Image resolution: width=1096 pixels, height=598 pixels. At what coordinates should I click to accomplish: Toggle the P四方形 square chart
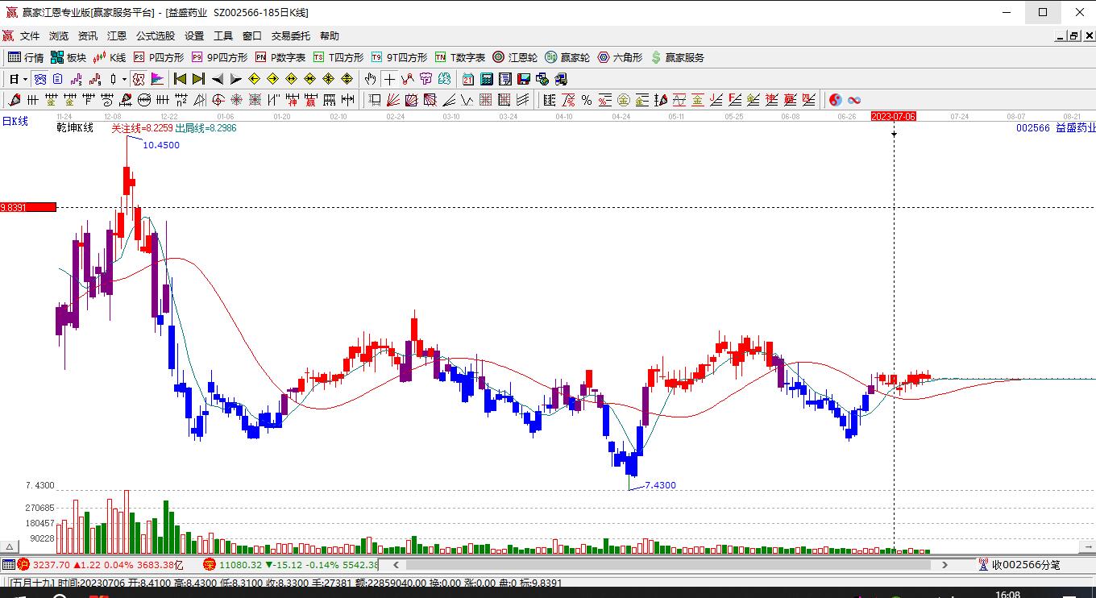[x=159, y=57]
